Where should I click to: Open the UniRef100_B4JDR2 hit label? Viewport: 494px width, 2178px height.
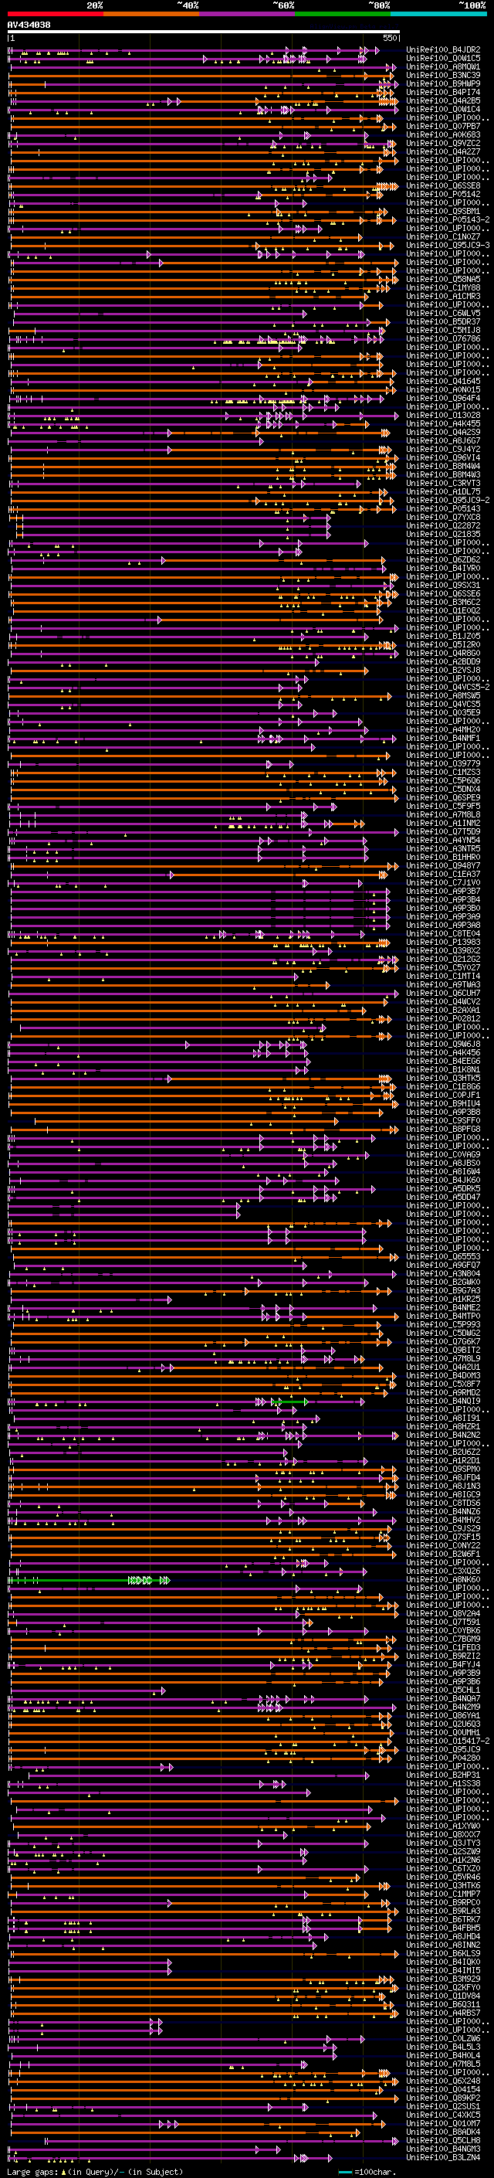(x=443, y=50)
